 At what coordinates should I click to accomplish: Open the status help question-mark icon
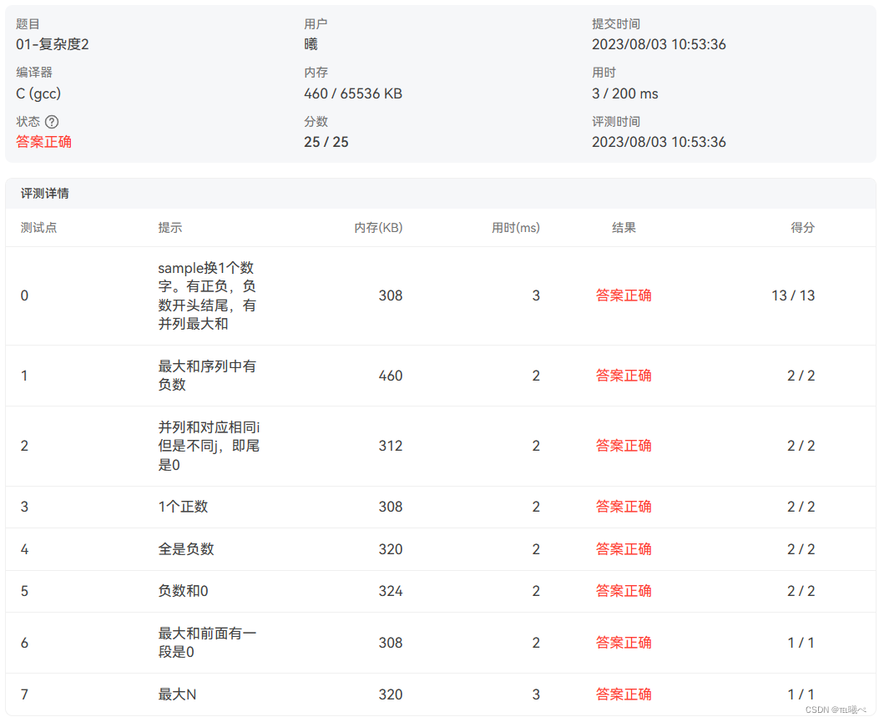tap(52, 120)
